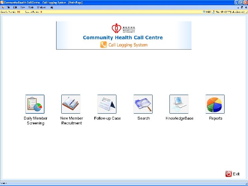Open the Follow-up Case calendar icon

(107, 104)
